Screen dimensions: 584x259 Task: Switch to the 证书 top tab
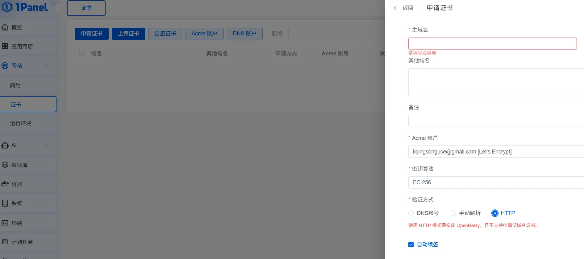point(86,8)
